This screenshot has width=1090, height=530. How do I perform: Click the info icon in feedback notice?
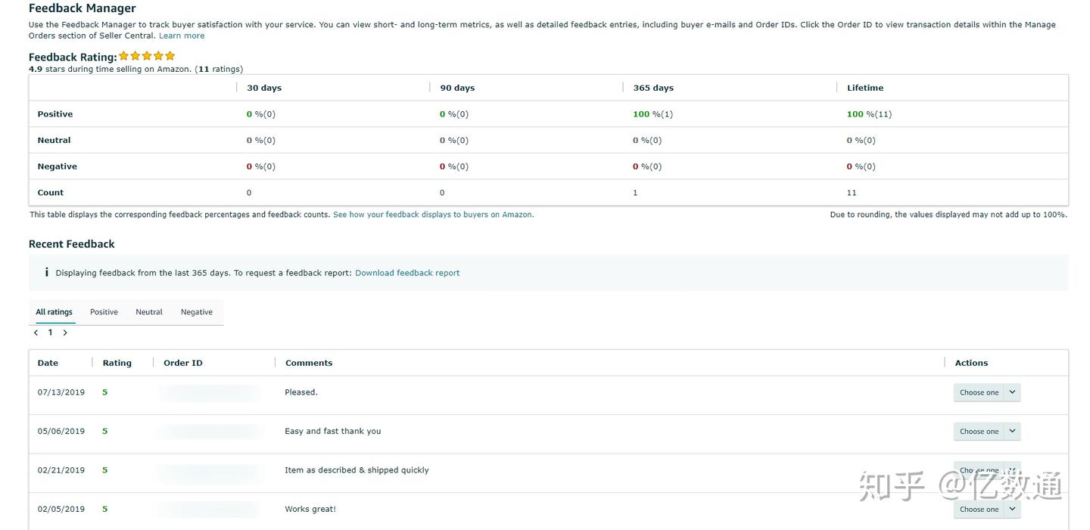(46, 272)
